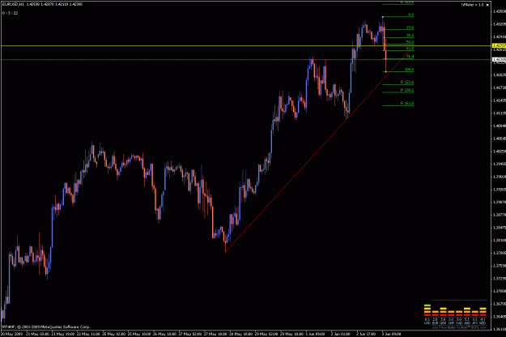Click the red bottom bar above NZD
Screen dimensions: 506x337
483,315
